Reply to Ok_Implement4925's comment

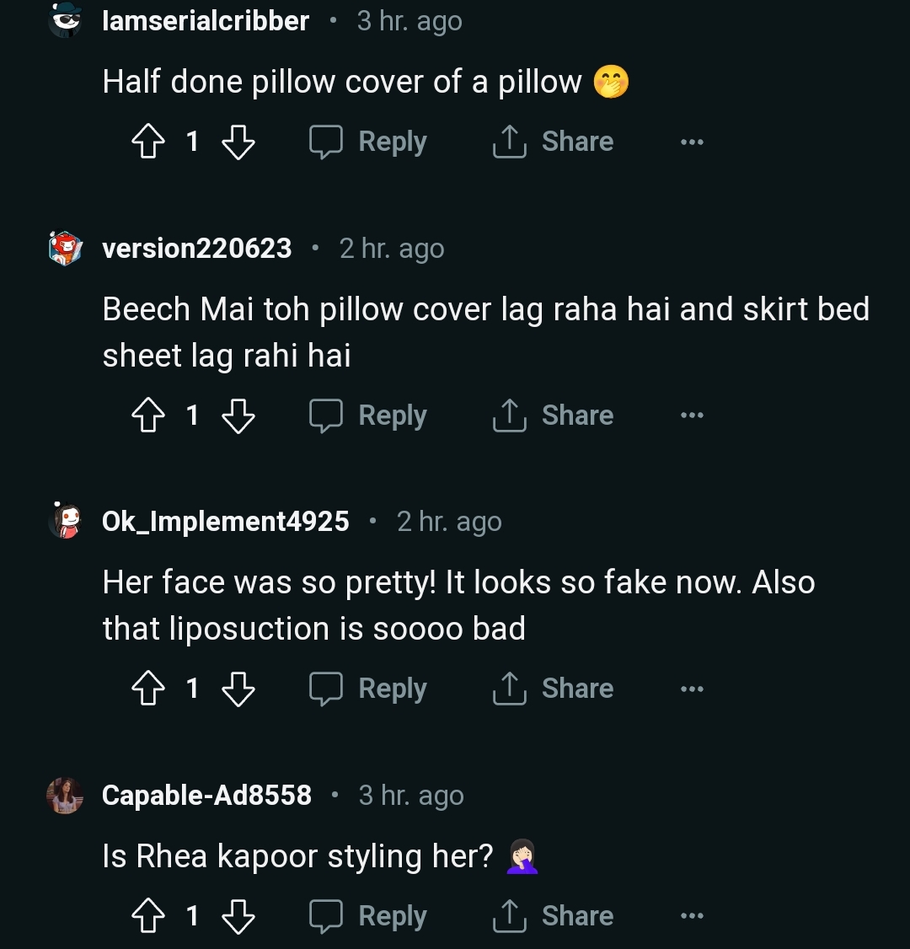point(368,689)
